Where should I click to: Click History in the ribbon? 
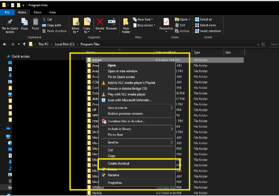click(x=182, y=31)
